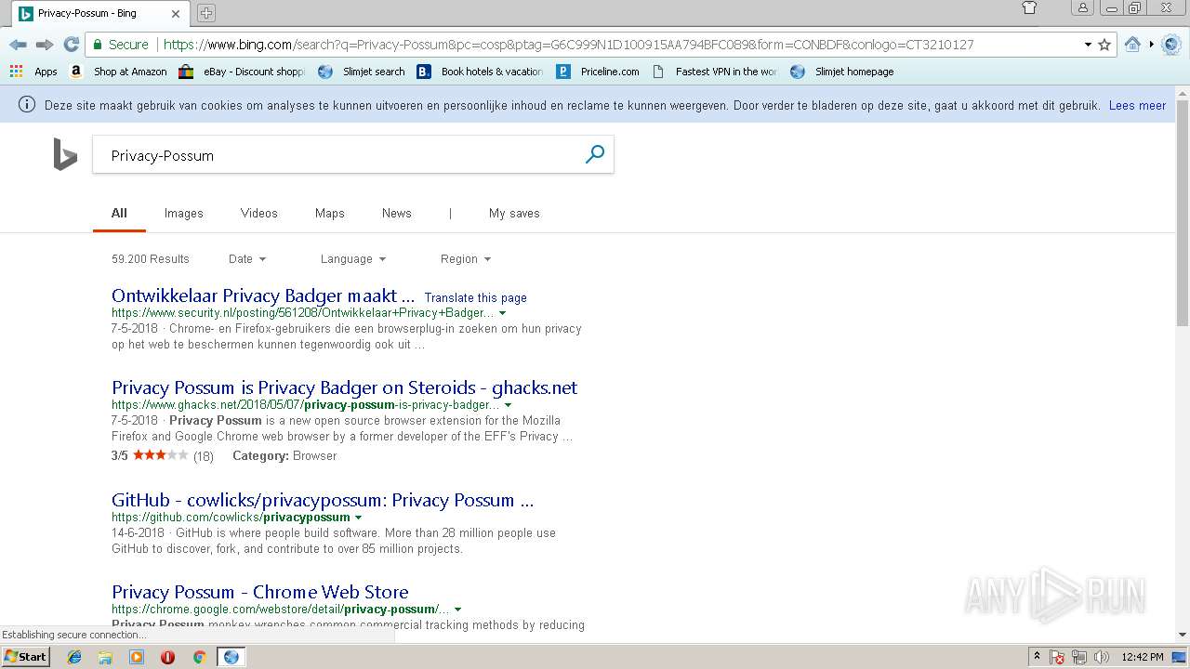Click Lees meer in cookie notice
The width and height of the screenshot is (1190, 669).
tap(1137, 105)
